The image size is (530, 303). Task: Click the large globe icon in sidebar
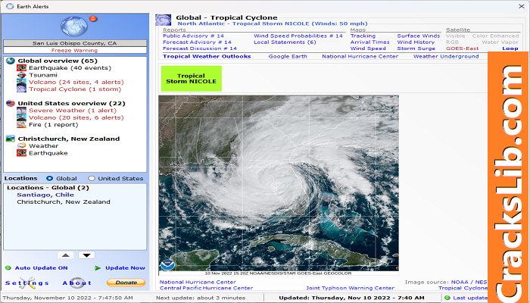coord(74,27)
